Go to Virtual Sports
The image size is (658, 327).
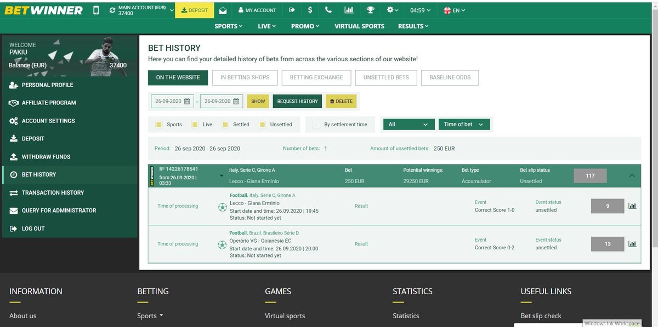[359, 26]
